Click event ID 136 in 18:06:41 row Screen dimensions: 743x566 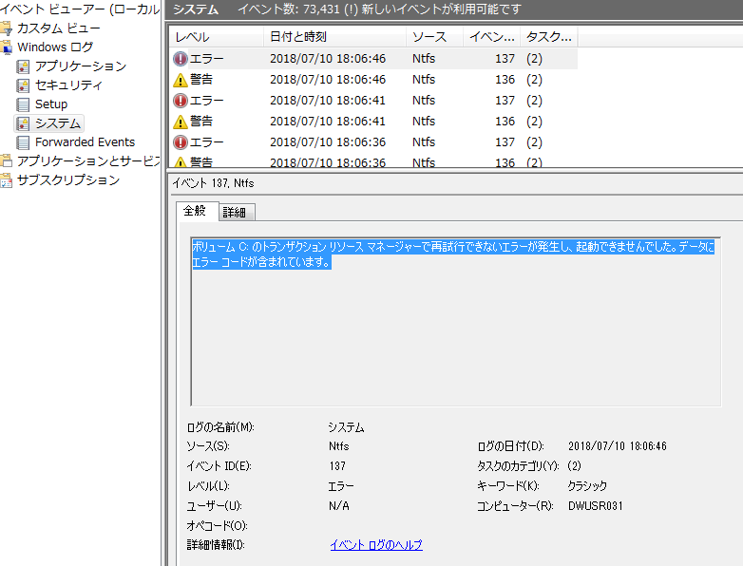coord(505,122)
